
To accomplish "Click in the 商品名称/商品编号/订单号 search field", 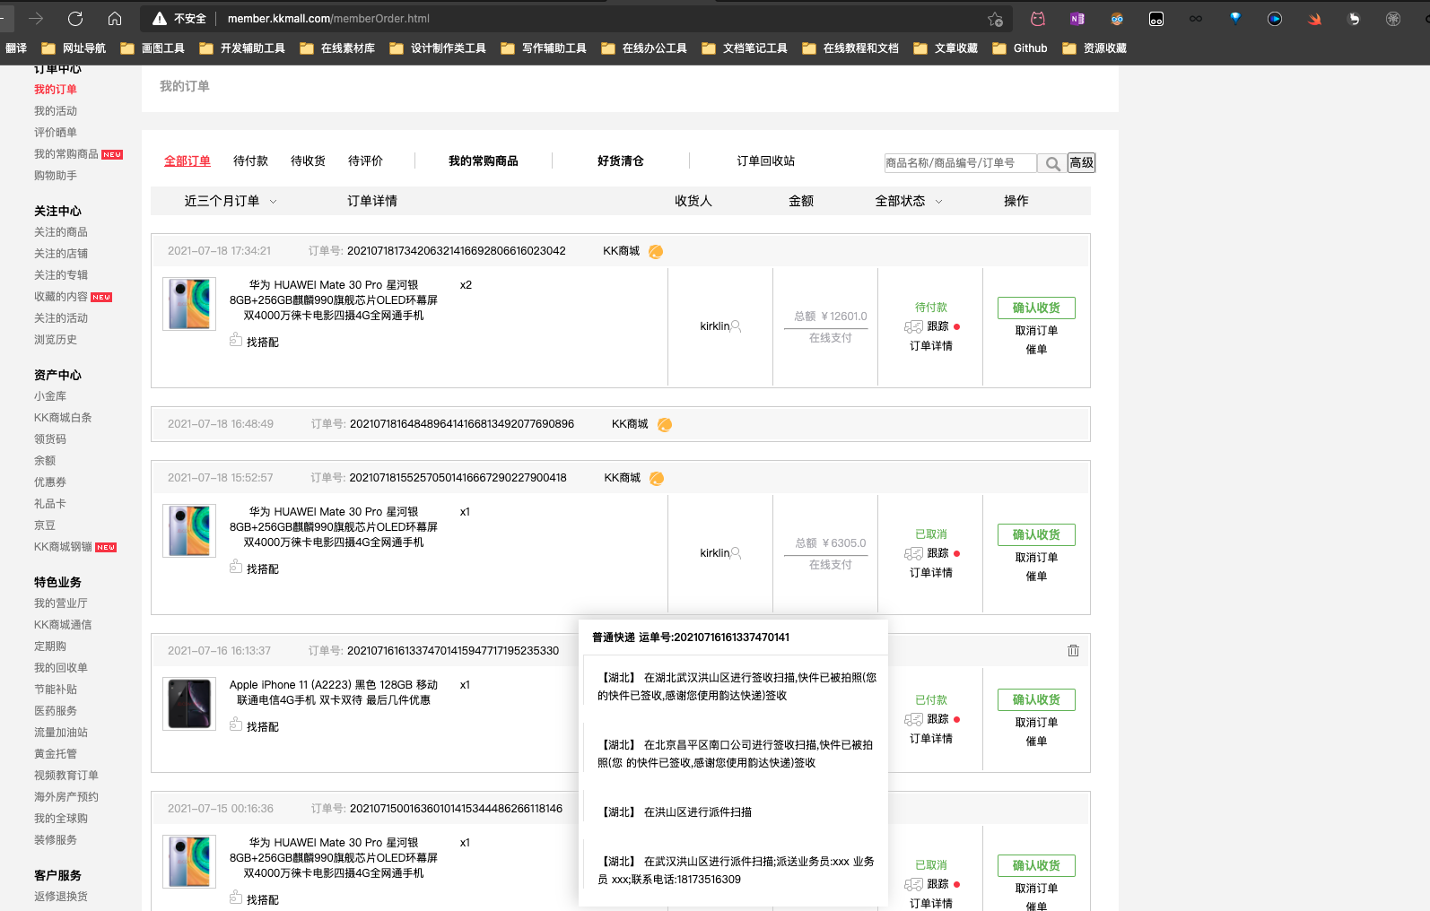I will coord(960,163).
